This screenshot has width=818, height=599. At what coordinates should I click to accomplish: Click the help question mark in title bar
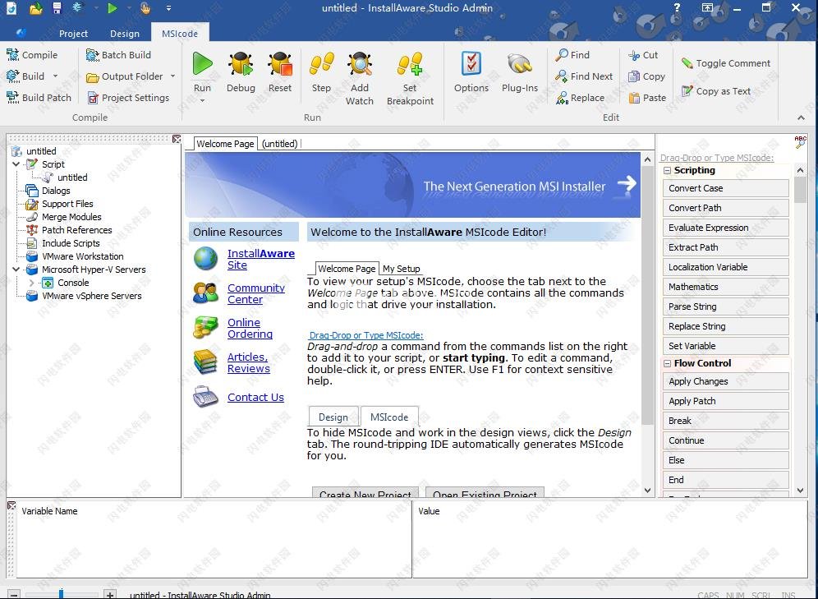pos(677,8)
